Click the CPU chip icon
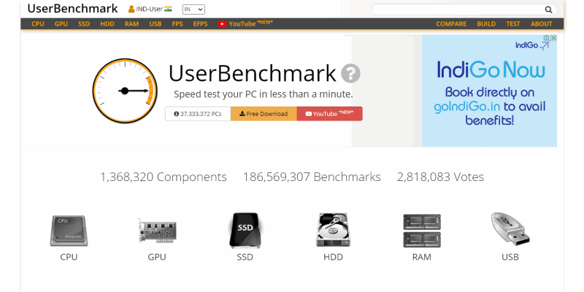Viewport: 584px width, 292px height. click(x=69, y=231)
